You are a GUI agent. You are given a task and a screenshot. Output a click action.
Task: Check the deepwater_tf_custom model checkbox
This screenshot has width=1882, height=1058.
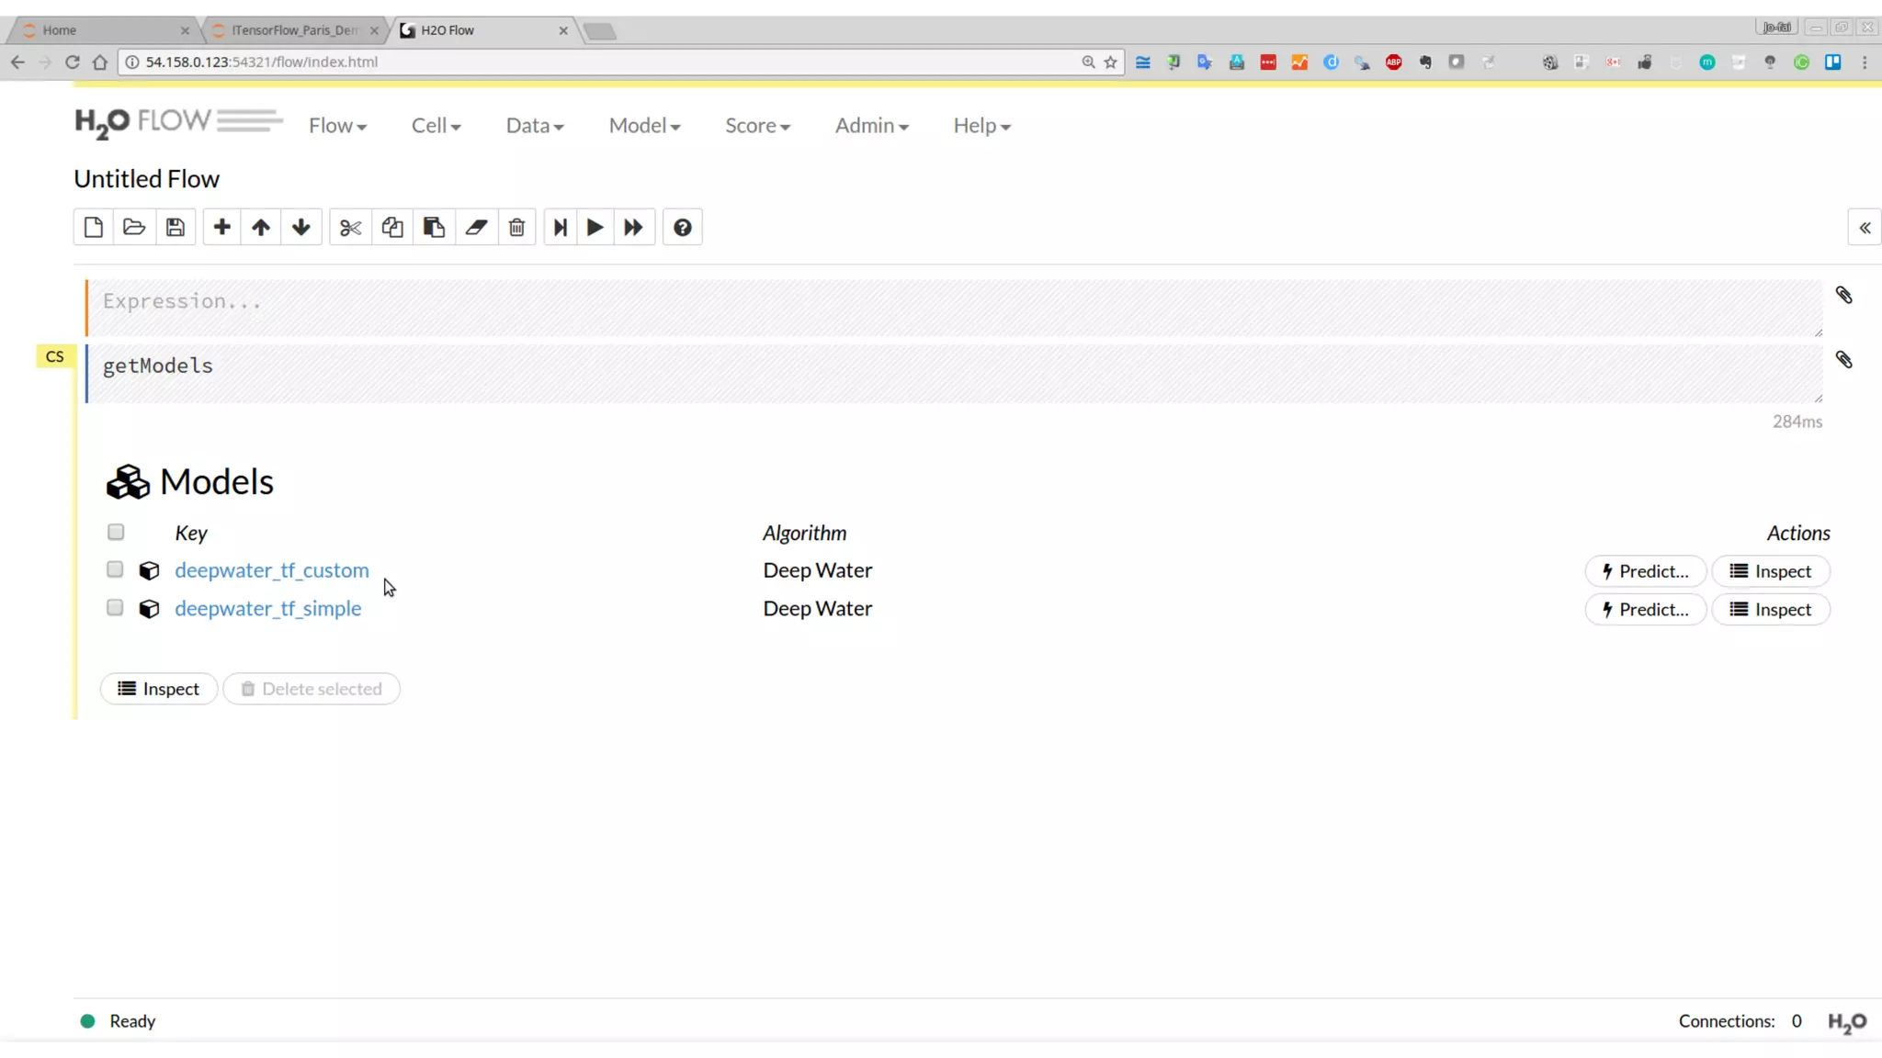coord(115,569)
